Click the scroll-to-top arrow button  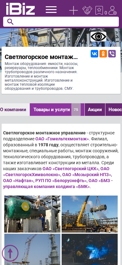coord(10,253)
